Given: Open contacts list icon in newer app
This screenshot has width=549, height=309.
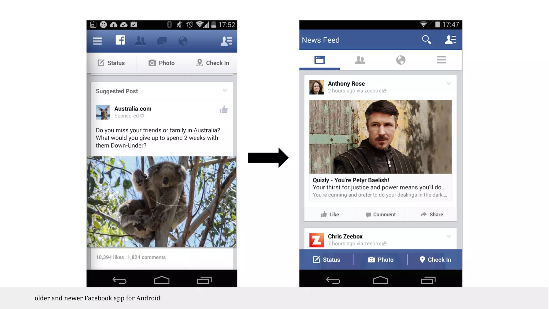Looking at the screenshot, I should pyautogui.click(x=450, y=40).
